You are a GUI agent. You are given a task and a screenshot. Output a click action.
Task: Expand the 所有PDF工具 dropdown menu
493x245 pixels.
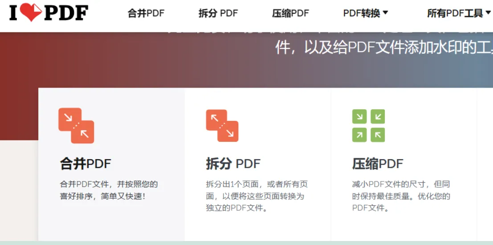click(x=459, y=13)
